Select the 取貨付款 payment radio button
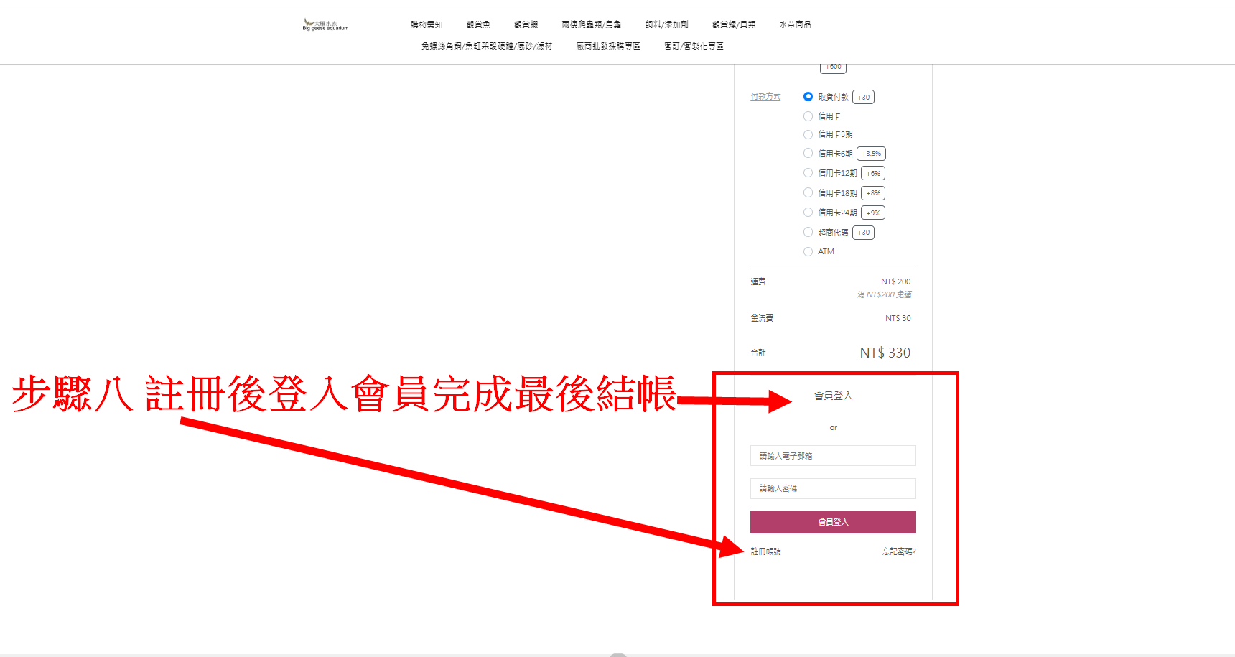The height and width of the screenshot is (657, 1235). pos(808,97)
